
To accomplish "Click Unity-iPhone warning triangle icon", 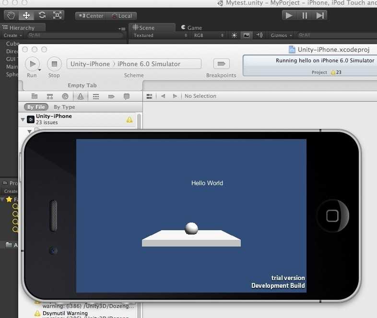I will (130, 119).
